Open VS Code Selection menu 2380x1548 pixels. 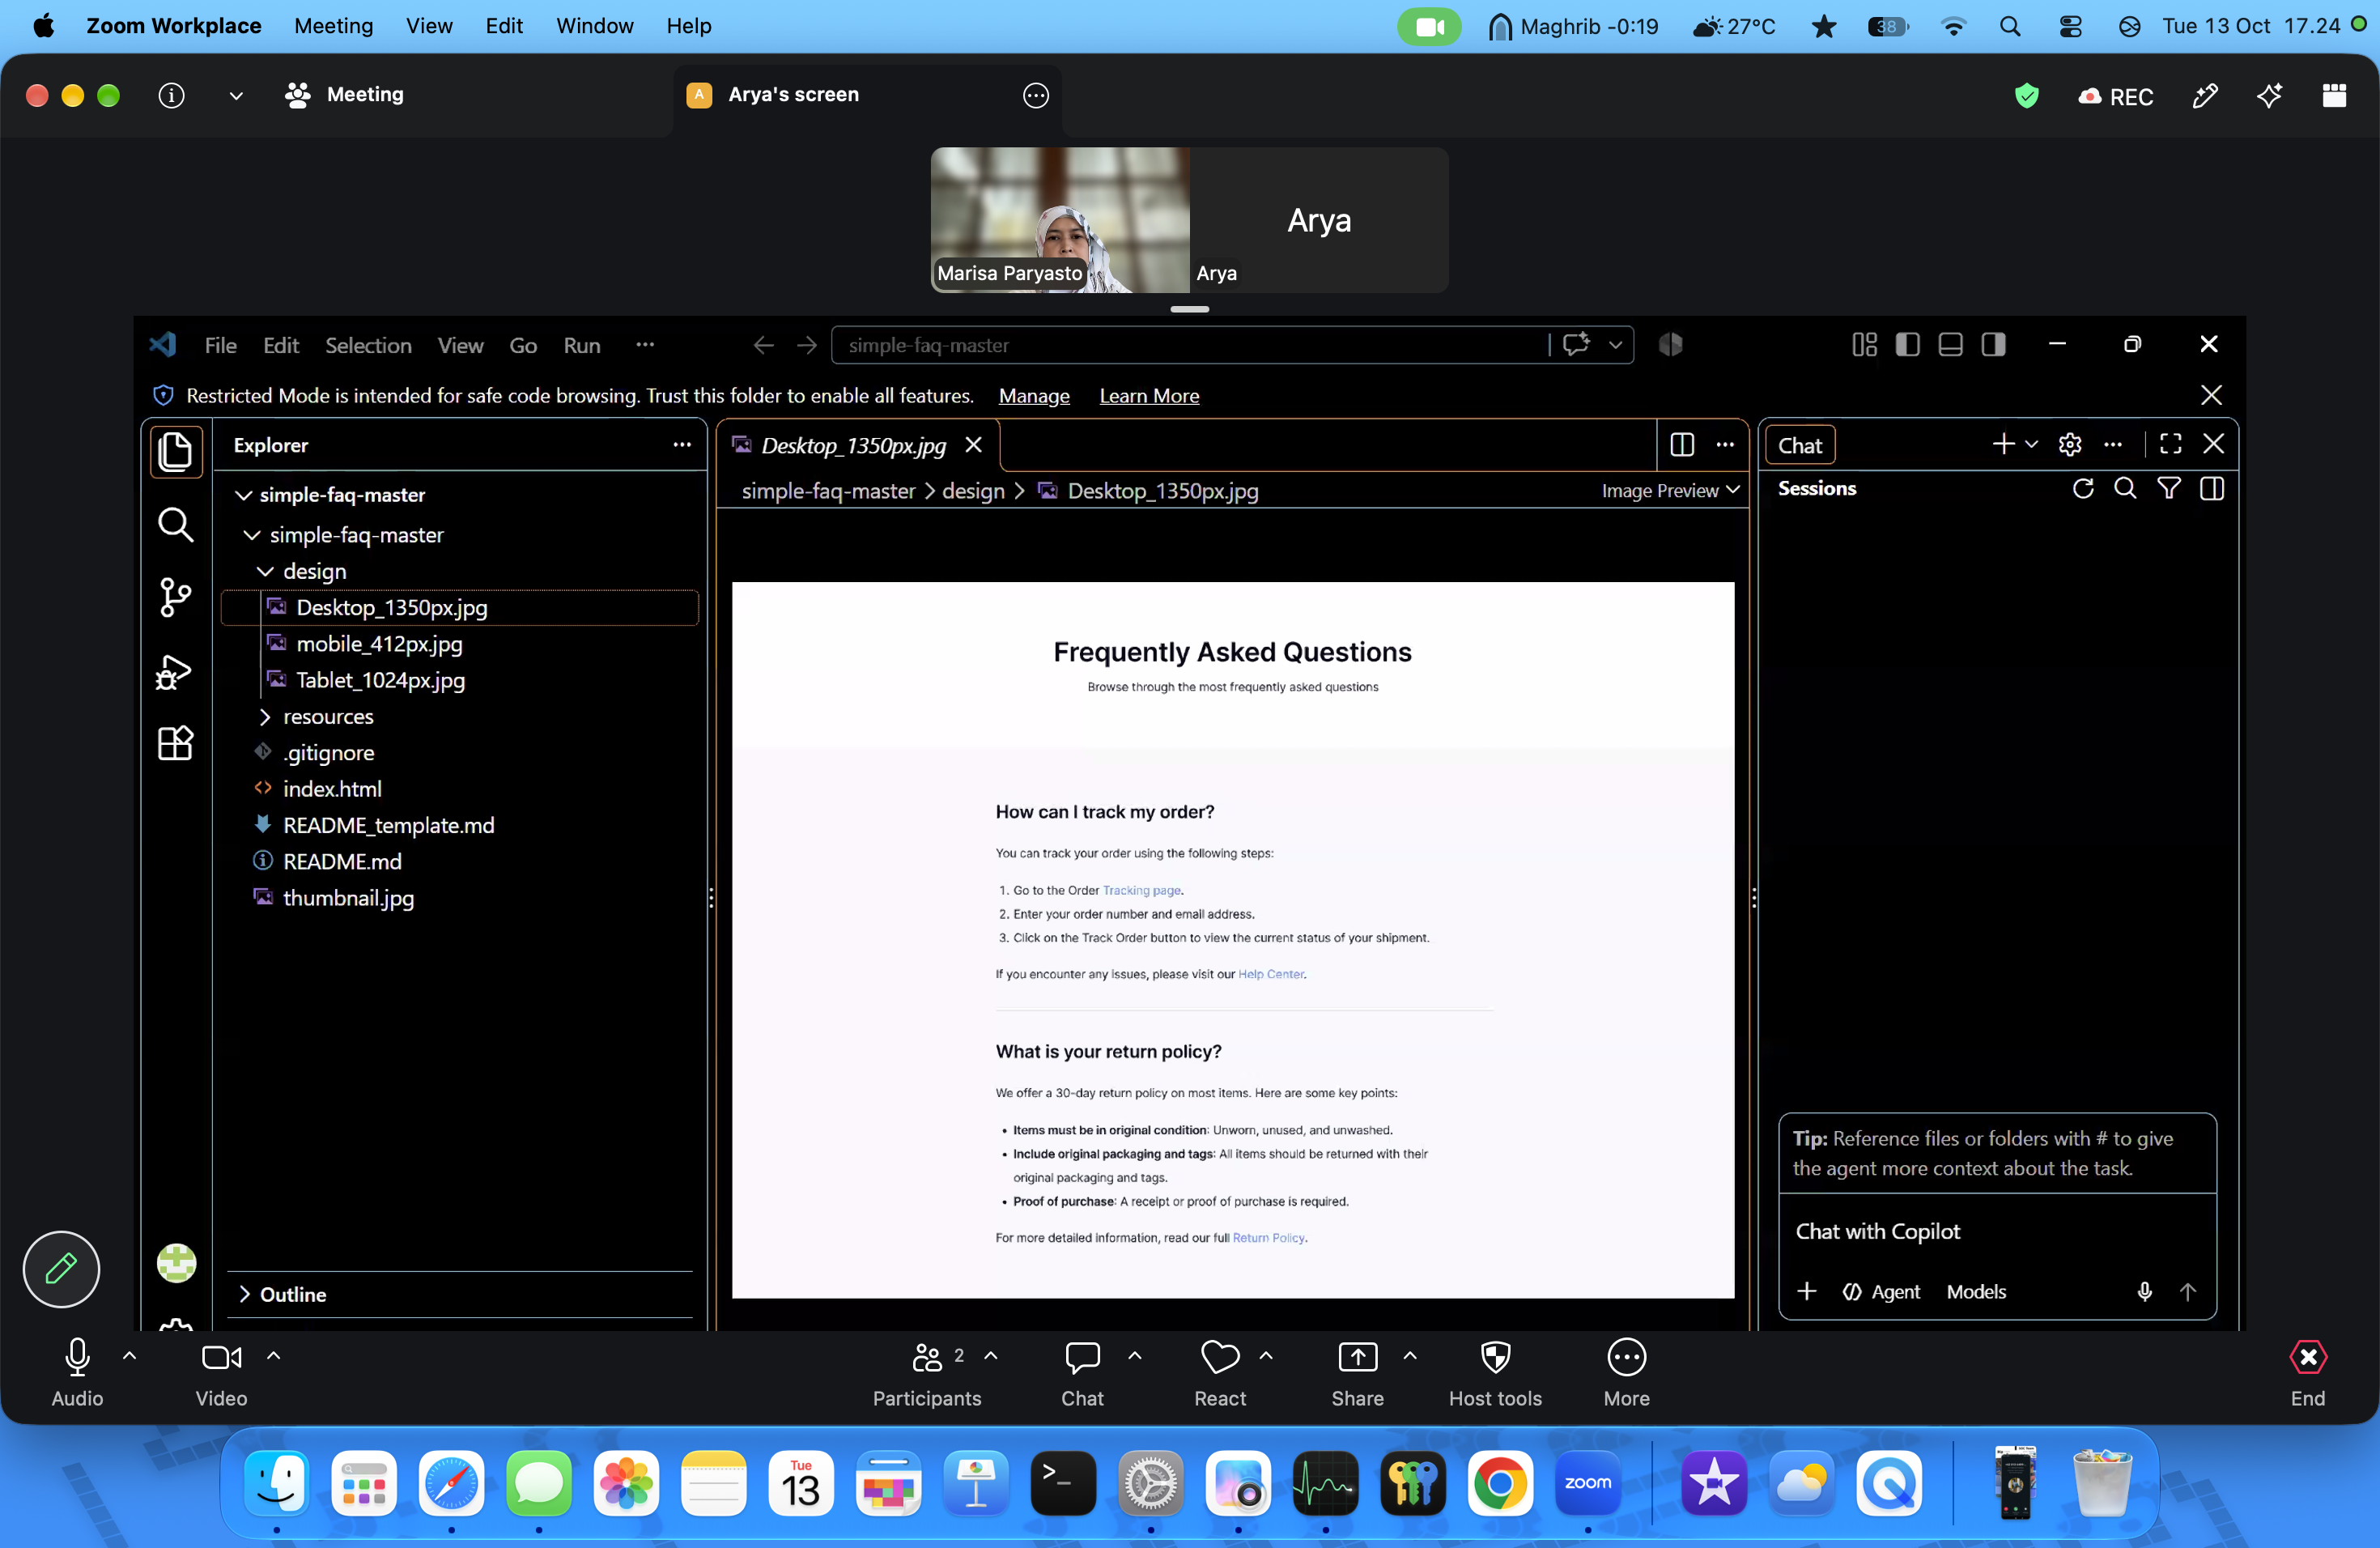(x=368, y=345)
